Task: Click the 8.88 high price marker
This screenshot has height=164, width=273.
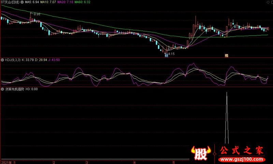Action: click(x=37, y=14)
